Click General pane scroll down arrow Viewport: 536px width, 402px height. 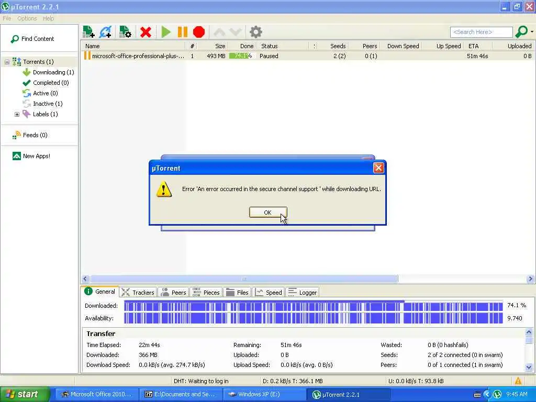pos(529,367)
